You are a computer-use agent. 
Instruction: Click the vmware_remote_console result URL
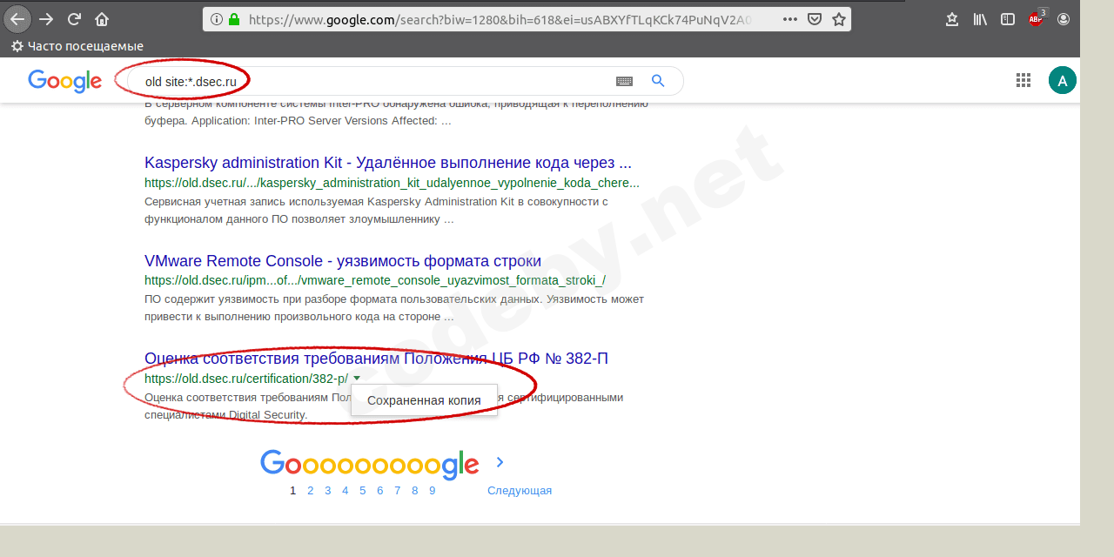pos(375,280)
